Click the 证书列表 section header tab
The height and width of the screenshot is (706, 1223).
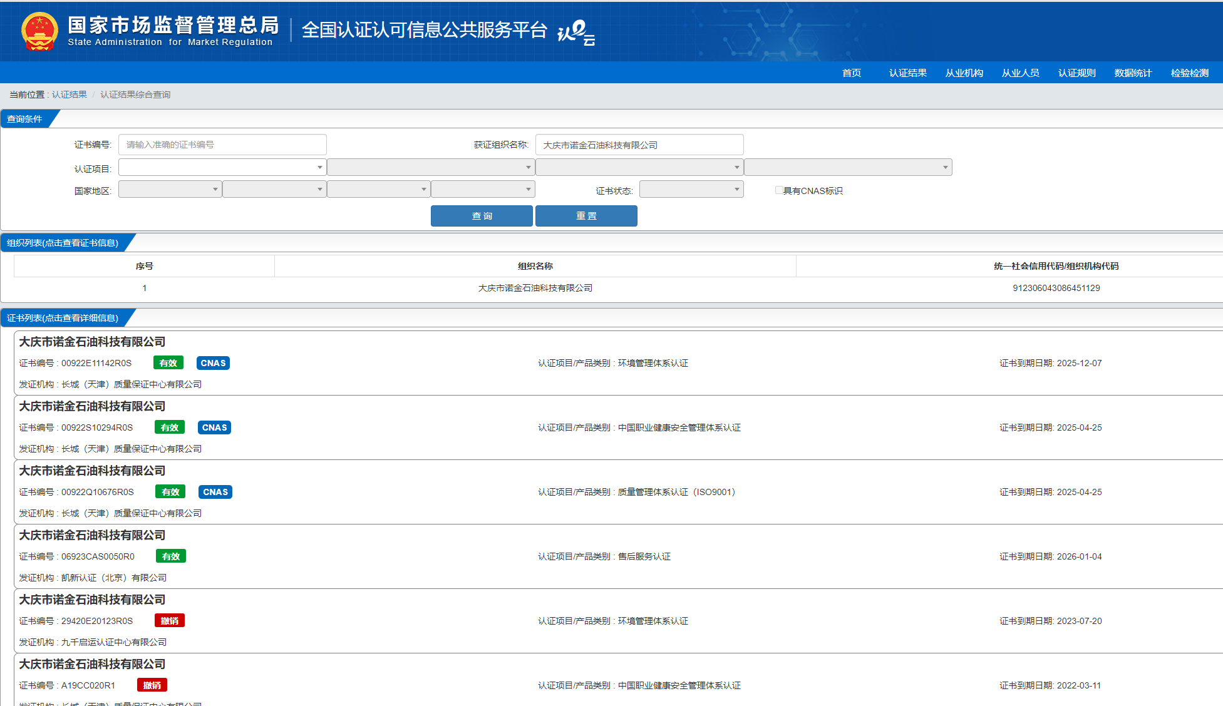[x=63, y=318]
